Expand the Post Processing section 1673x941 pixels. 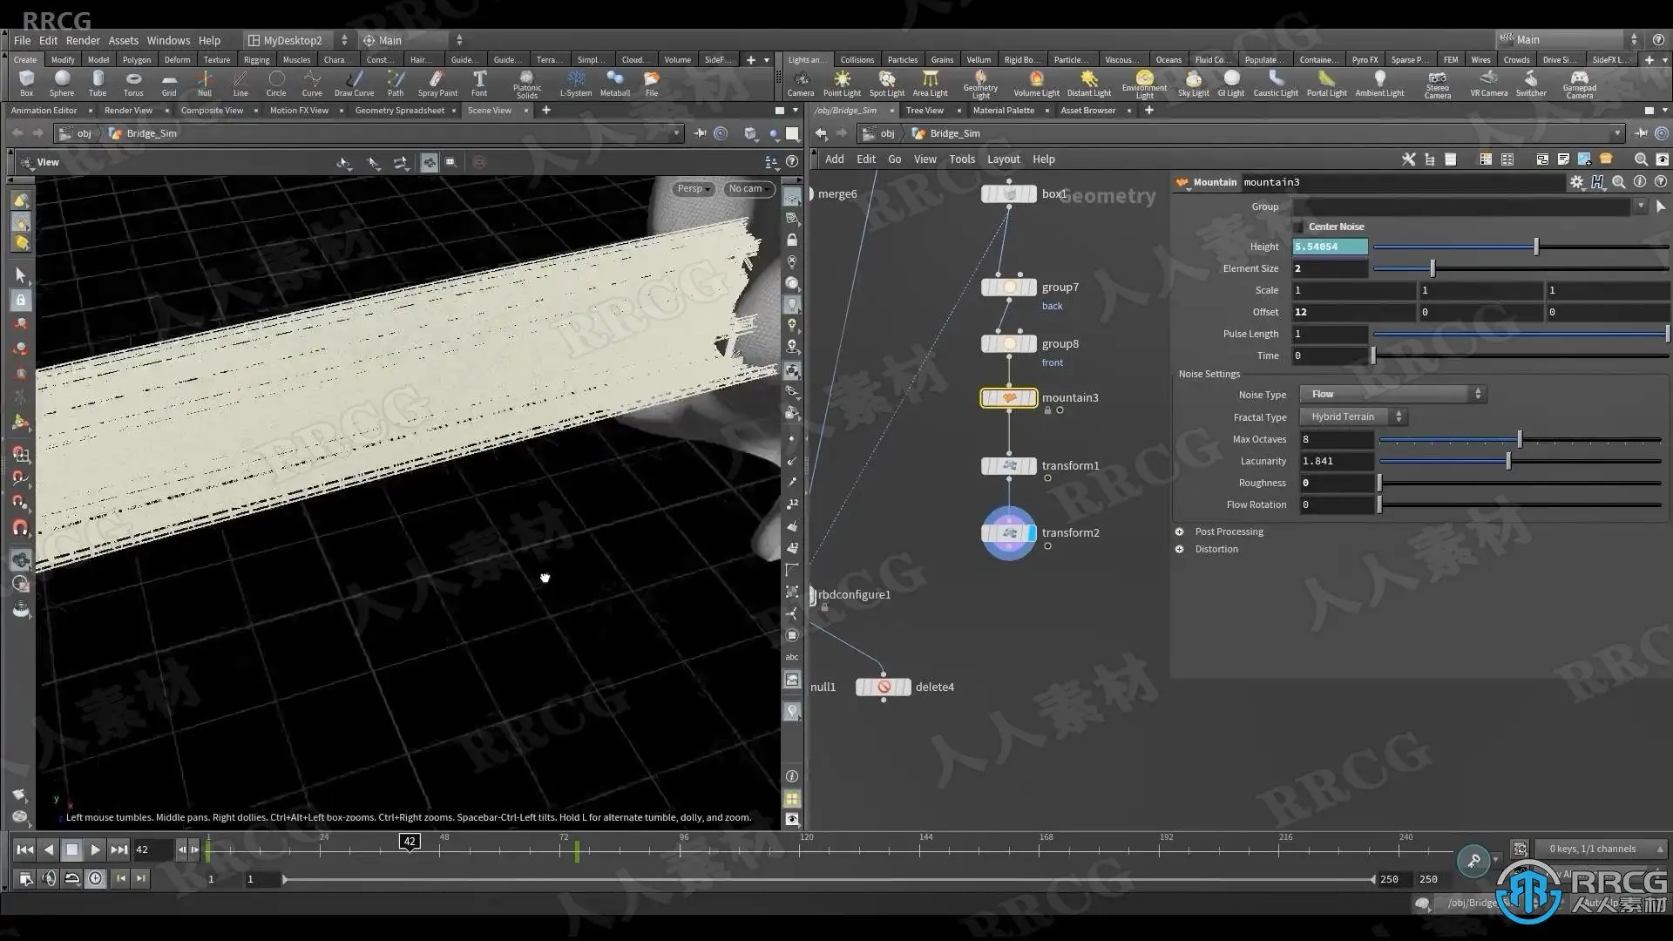[1180, 531]
